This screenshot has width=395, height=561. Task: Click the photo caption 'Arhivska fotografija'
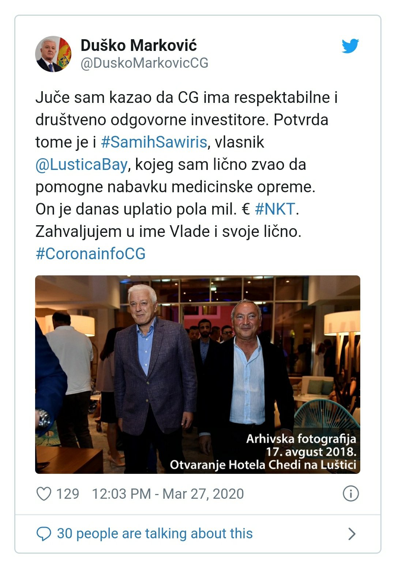(x=301, y=438)
